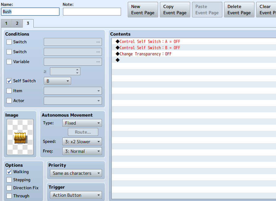Screen dimensions: 276x201
Task: Click the Name field containing Bush
Action: tap(30, 12)
